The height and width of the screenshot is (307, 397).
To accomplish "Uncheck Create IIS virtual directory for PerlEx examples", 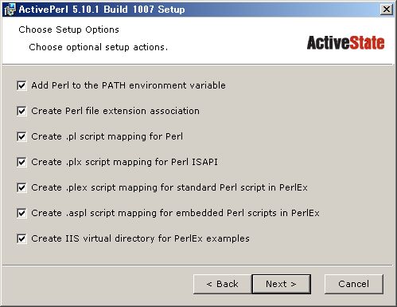I will click(21, 238).
